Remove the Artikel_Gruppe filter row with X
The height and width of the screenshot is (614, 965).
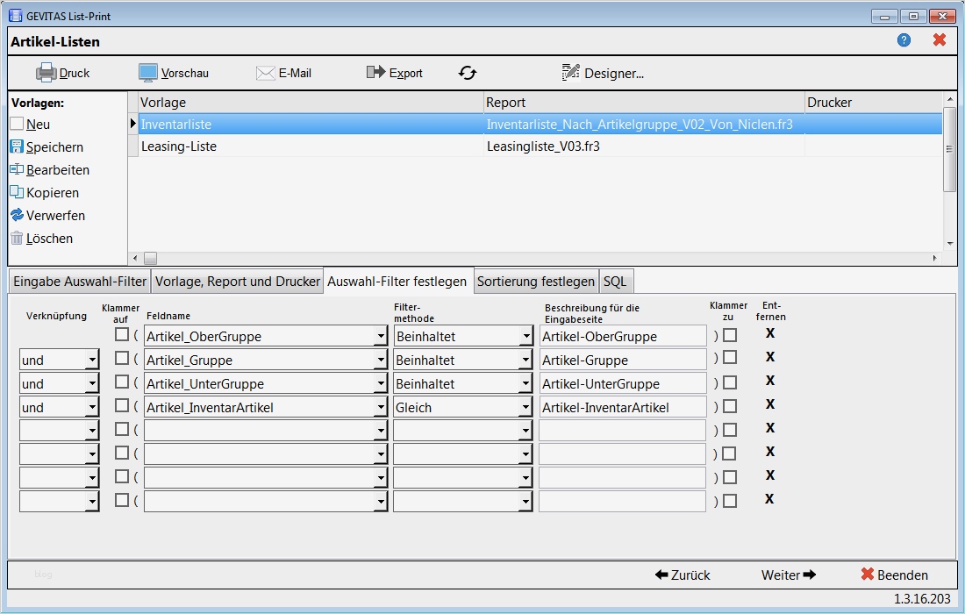[x=770, y=357]
